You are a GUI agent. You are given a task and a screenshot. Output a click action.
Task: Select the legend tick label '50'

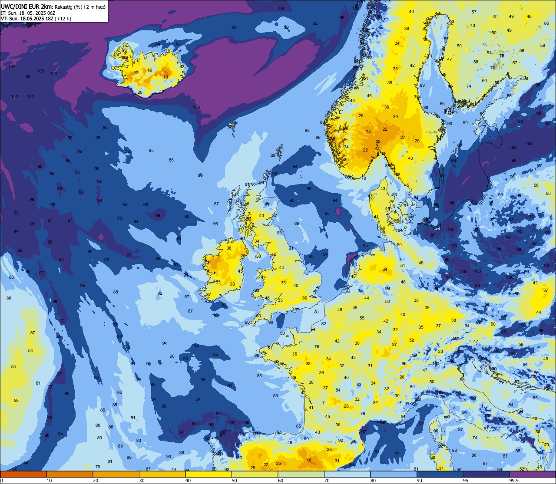pyautogui.click(x=234, y=481)
